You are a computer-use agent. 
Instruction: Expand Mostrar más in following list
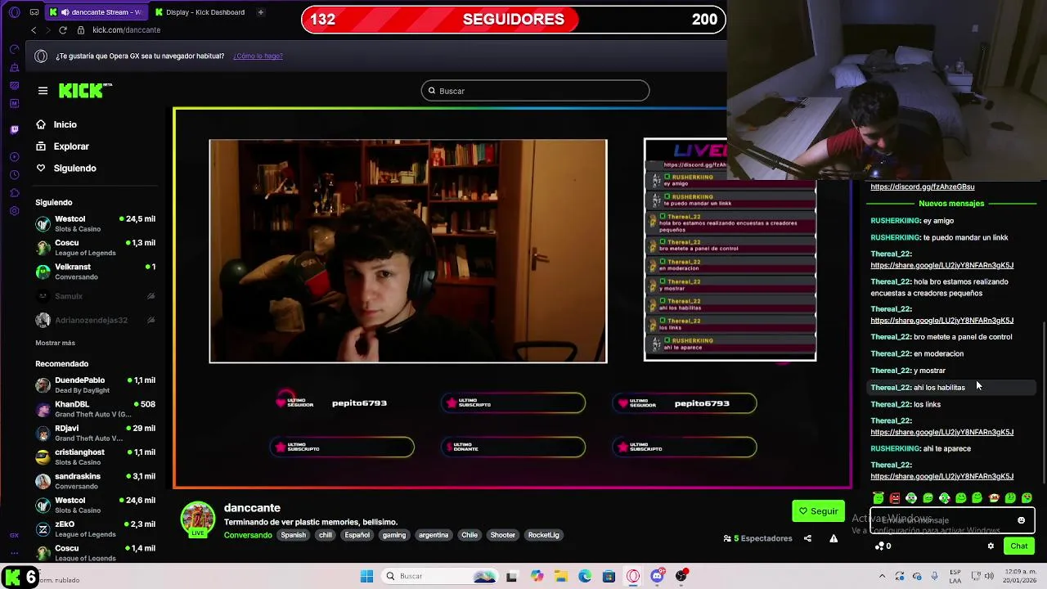(55, 343)
